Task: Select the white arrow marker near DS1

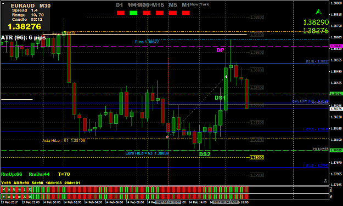Action: 226,77
